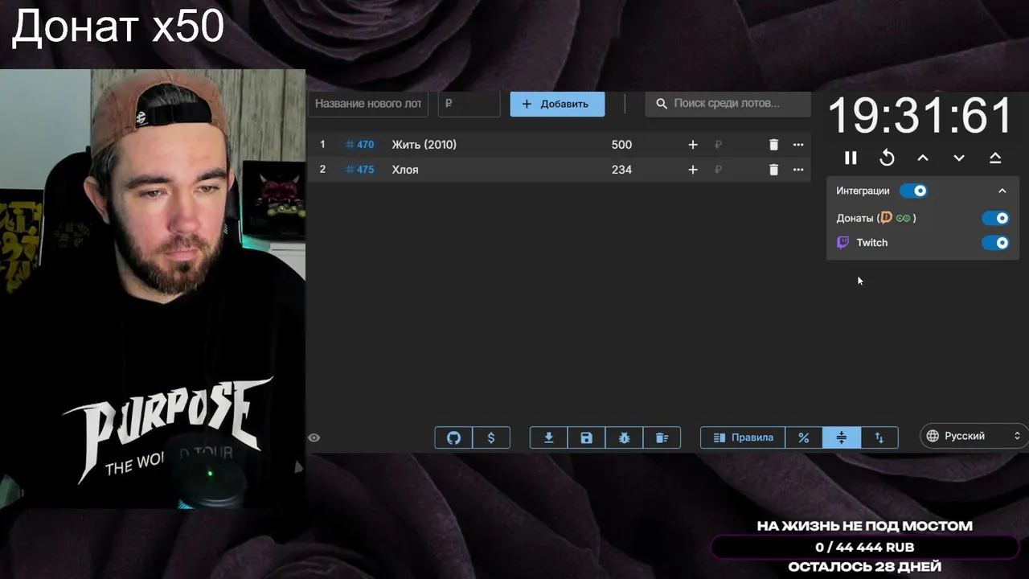Image resolution: width=1029 pixels, height=579 pixels.
Task: Toggle the Twitch integration switch
Action: coord(995,243)
